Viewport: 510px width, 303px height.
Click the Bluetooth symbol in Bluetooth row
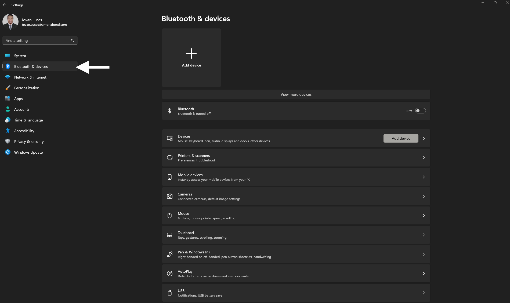(x=169, y=111)
